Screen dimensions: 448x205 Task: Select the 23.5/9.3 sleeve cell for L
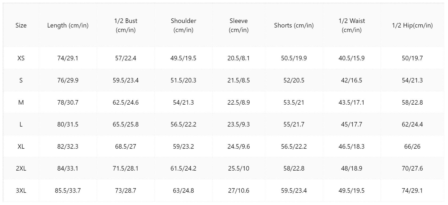pyautogui.click(x=239, y=124)
